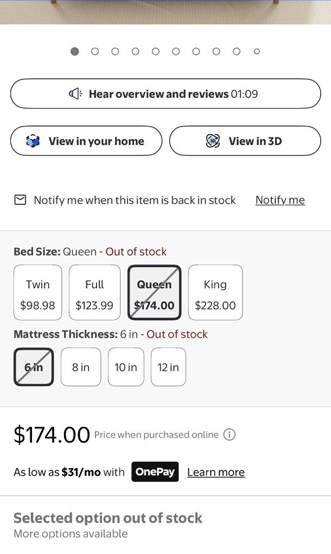
Task: Click the speaker icon for audio overview
Action: 75,94
